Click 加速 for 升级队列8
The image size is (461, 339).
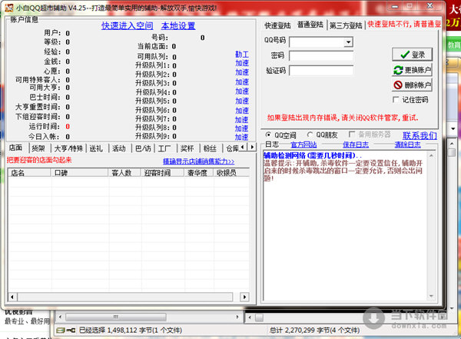pos(242,128)
